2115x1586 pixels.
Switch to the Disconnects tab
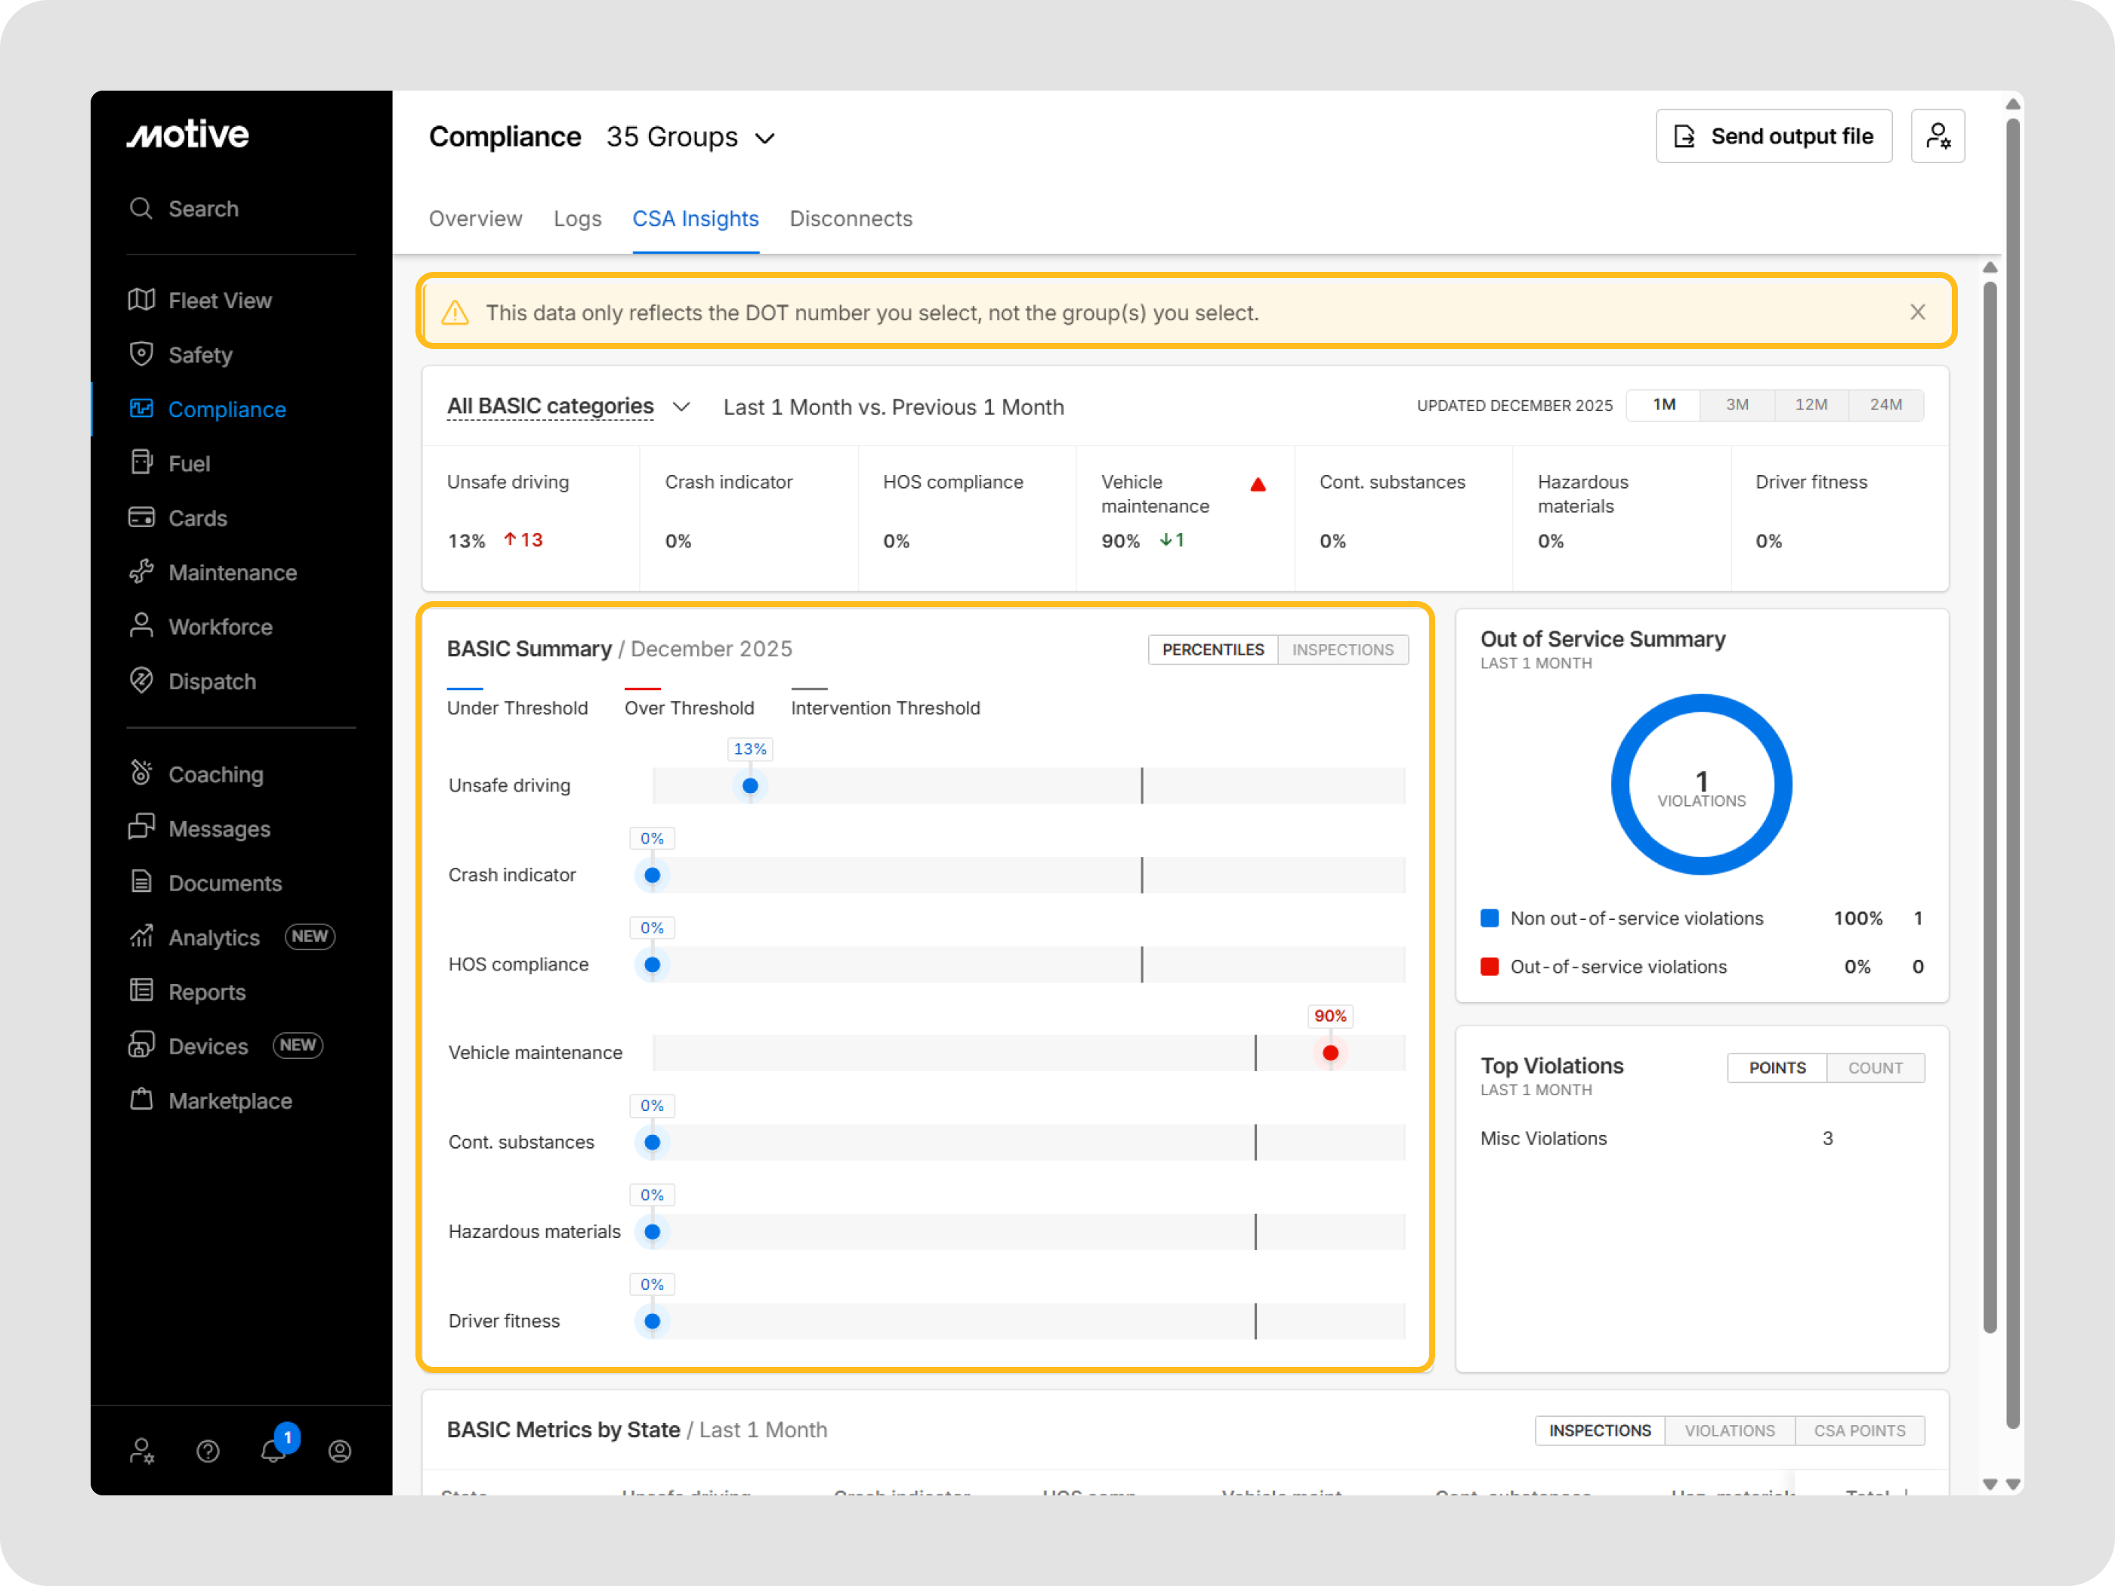850,219
